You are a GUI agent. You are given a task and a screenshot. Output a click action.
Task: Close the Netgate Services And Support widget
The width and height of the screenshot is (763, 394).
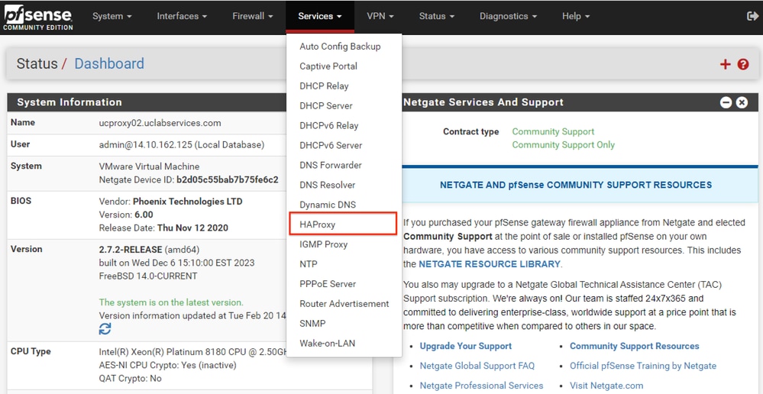[x=742, y=102]
